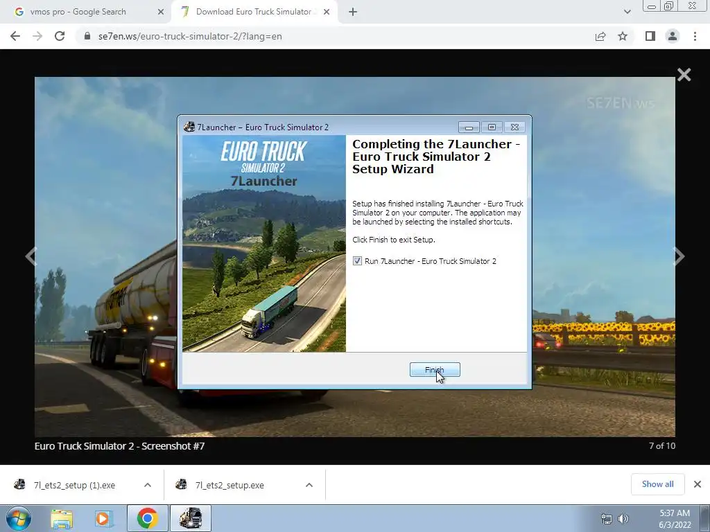Restore down the Chrome window

tap(669, 6)
